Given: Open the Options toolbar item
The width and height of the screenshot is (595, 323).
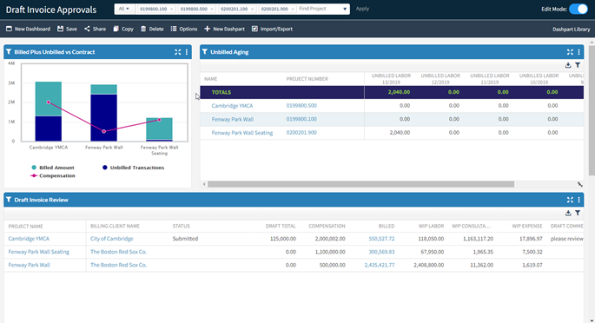Looking at the screenshot, I should coord(184,29).
